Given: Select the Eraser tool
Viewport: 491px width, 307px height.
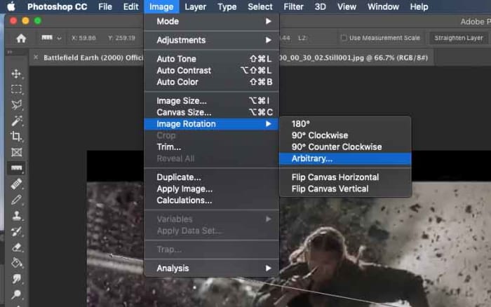Looking at the screenshot, I should (16, 247).
